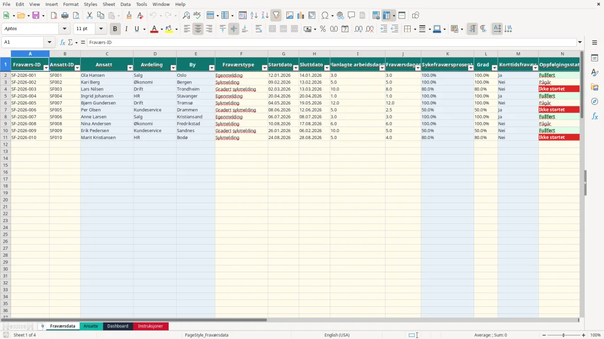Open sidebar Gallery panel icon
This screenshot has height=339, width=604.
click(594, 87)
